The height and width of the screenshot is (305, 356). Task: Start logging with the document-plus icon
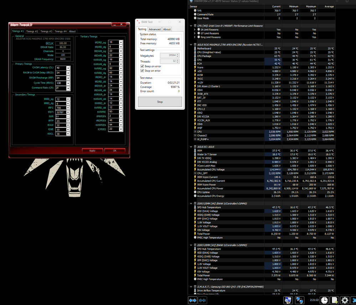(x=335, y=300)
